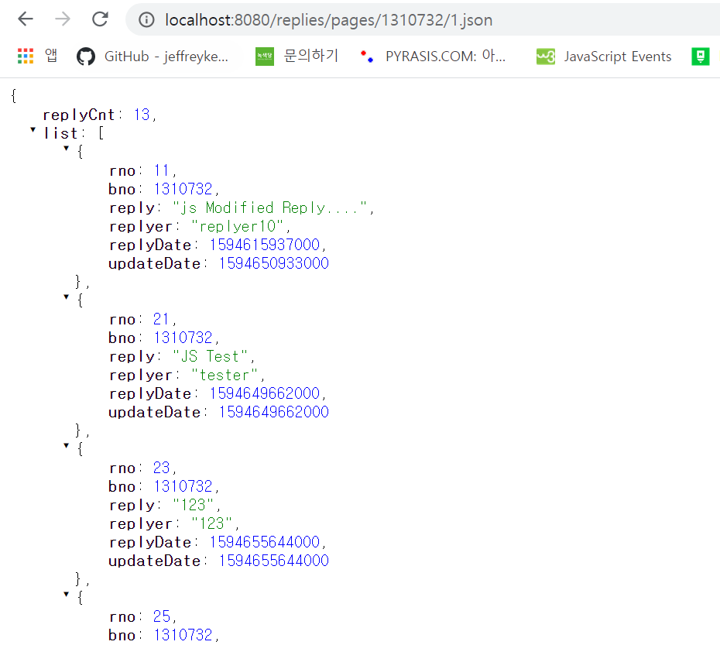Image resolution: width=720 pixels, height=645 pixels.
Task: Click the replyDate value 1594615937000
Action: coord(265,245)
